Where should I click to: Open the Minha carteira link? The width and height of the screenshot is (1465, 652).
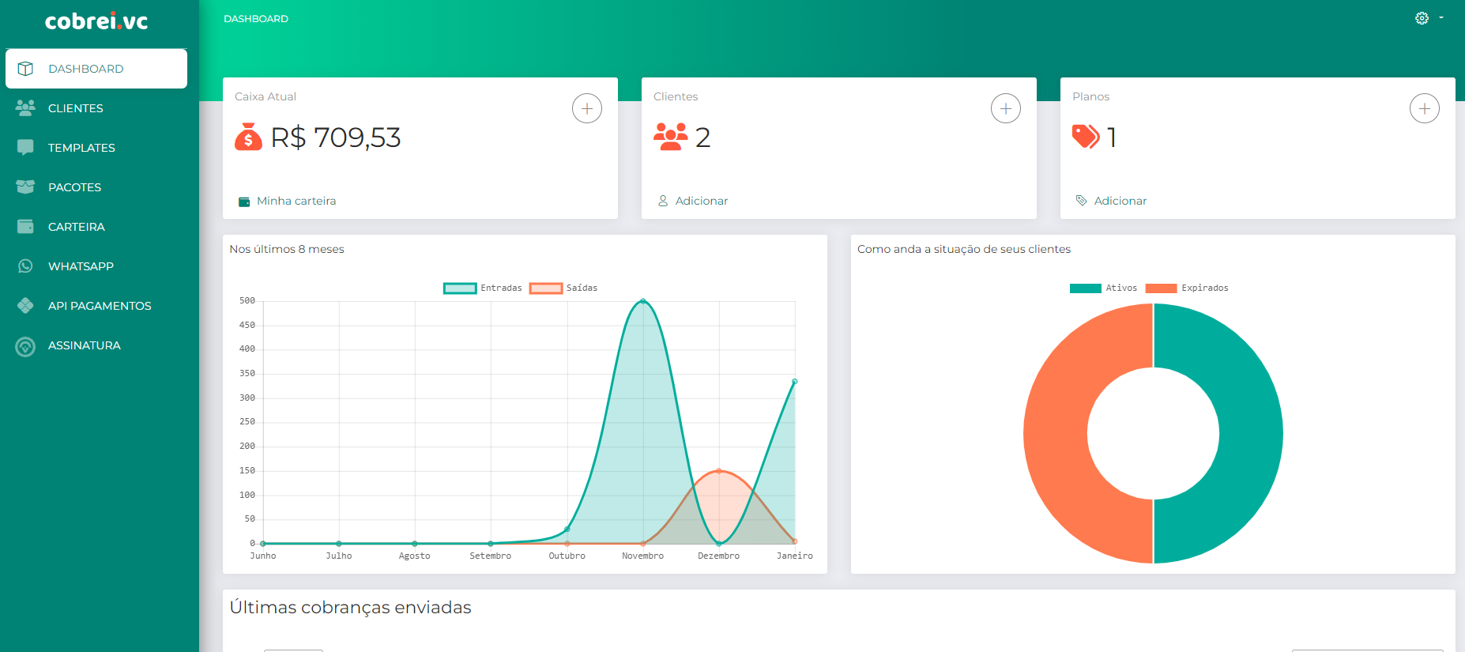pos(296,201)
